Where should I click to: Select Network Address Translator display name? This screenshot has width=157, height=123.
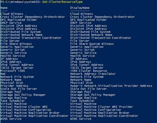click(93, 74)
